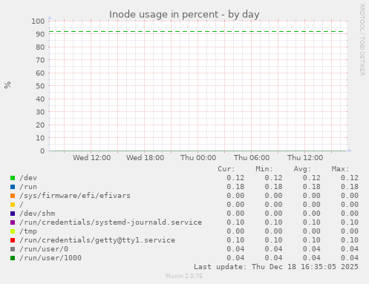
Task: Select the /run/credentials/getty@tty1.service label
Action: [x=97, y=240]
